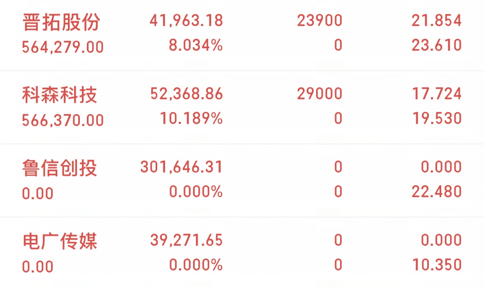Click the 10.189% profit percentage
The height and width of the screenshot is (288, 484).
[191, 118]
